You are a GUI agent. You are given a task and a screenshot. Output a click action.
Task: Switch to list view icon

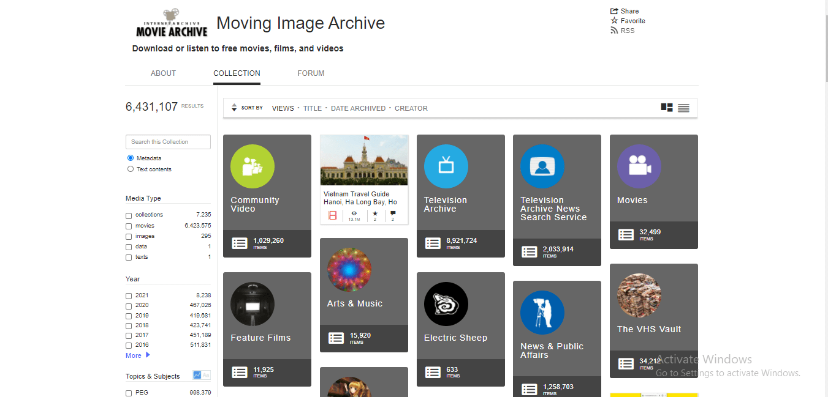(684, 108)
